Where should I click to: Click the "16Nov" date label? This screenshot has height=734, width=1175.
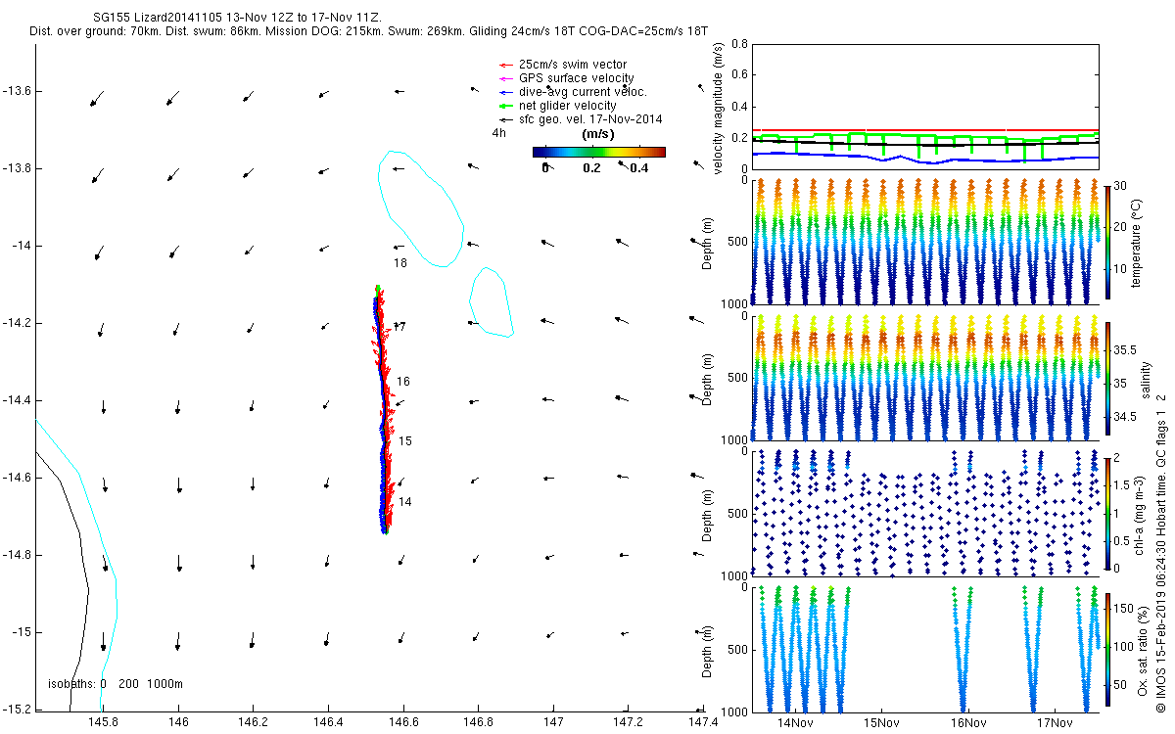[968, 722]
